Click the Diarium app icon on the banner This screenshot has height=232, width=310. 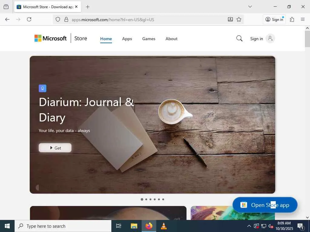[42, 89]
